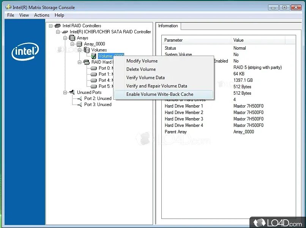
Task: Collapse the SATA RAID Controller node
Action: click(58, 32)
